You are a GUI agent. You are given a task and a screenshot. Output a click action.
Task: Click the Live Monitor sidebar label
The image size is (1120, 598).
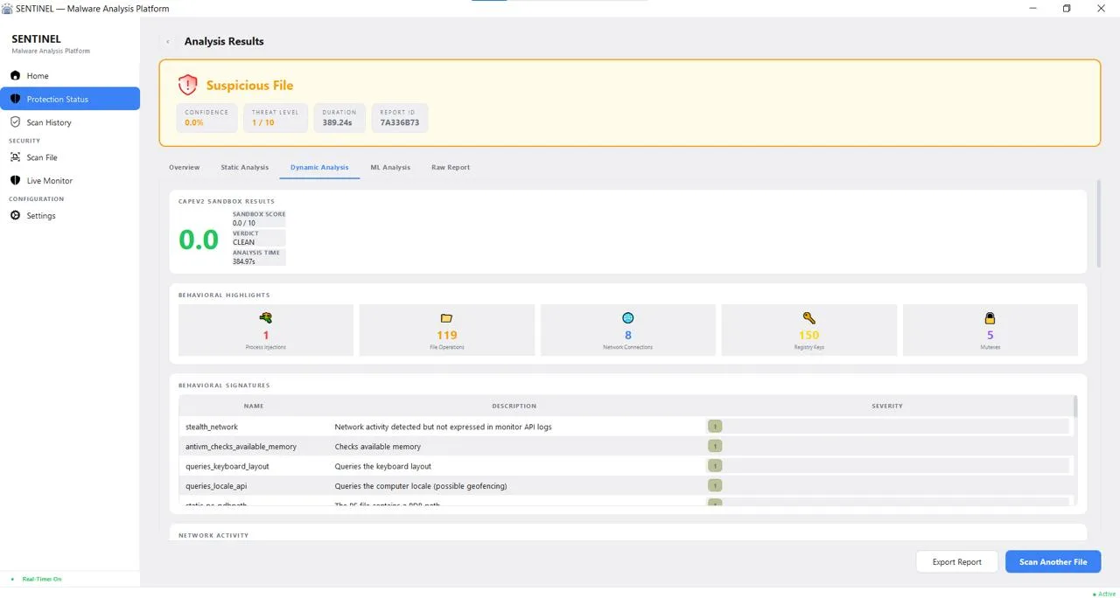[x=50, y=181]
